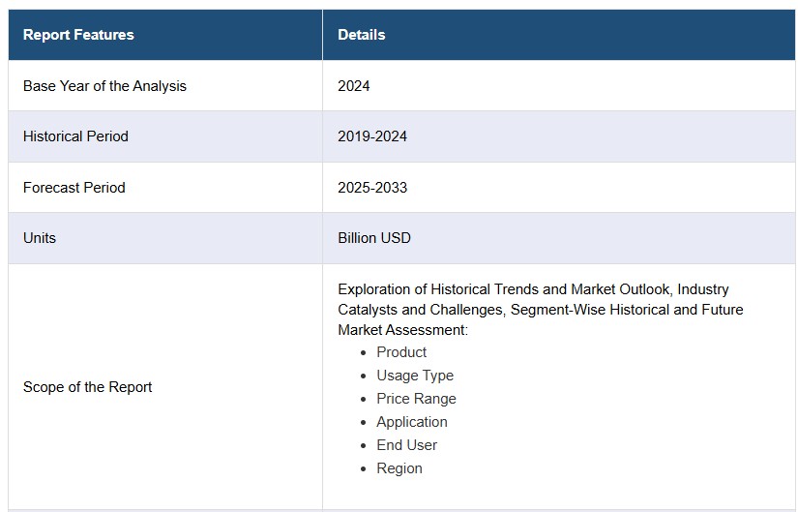Select the Units row label
798x512 pixels.
(40, 238)
